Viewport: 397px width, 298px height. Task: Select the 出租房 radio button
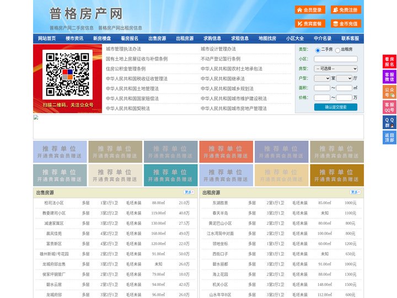(x=337, y=50)
